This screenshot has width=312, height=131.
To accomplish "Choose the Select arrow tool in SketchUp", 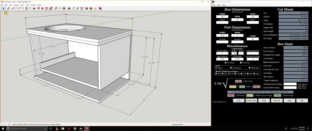I will point(3,8).
